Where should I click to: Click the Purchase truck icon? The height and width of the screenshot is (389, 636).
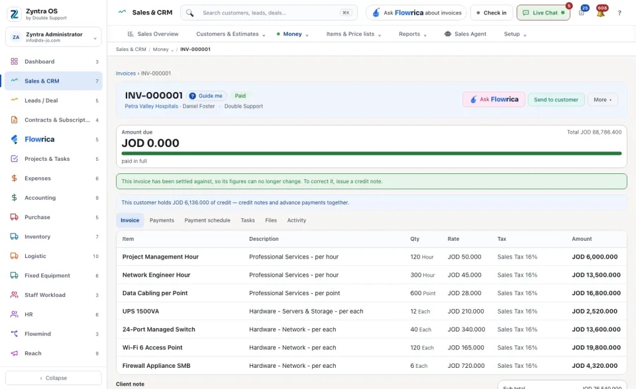(x=14, y=217)
